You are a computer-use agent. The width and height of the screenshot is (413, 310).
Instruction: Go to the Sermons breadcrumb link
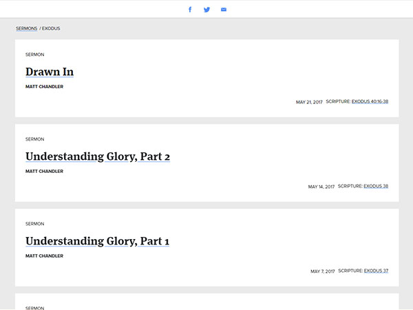coord(26,28)
